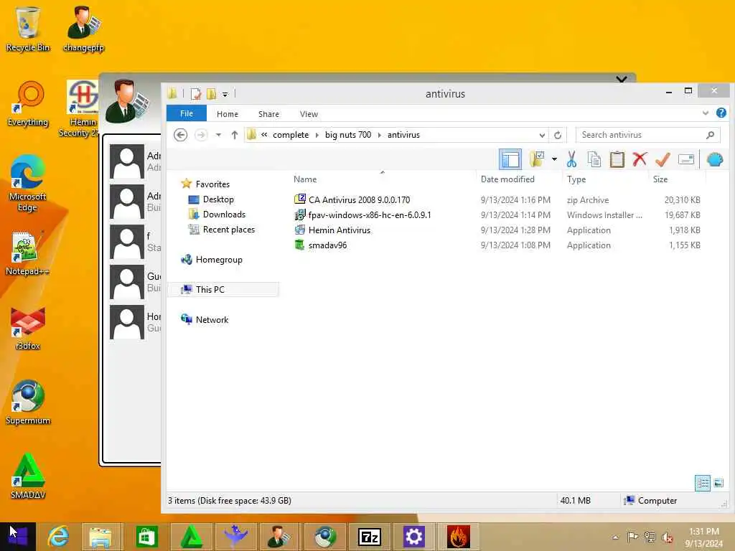Click the orange checkmark Properties icon
The height and width of the screenshot is (551, 735).
pos(663,159)
